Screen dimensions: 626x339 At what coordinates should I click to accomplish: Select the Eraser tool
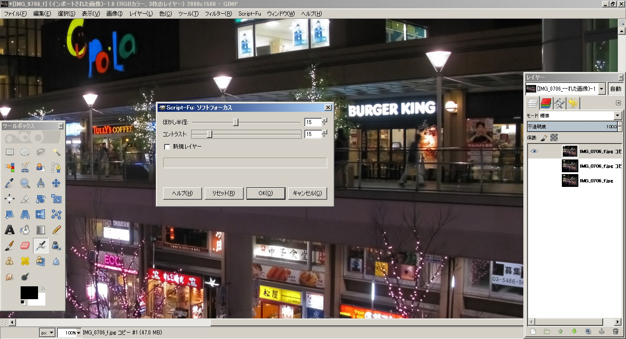25,246
